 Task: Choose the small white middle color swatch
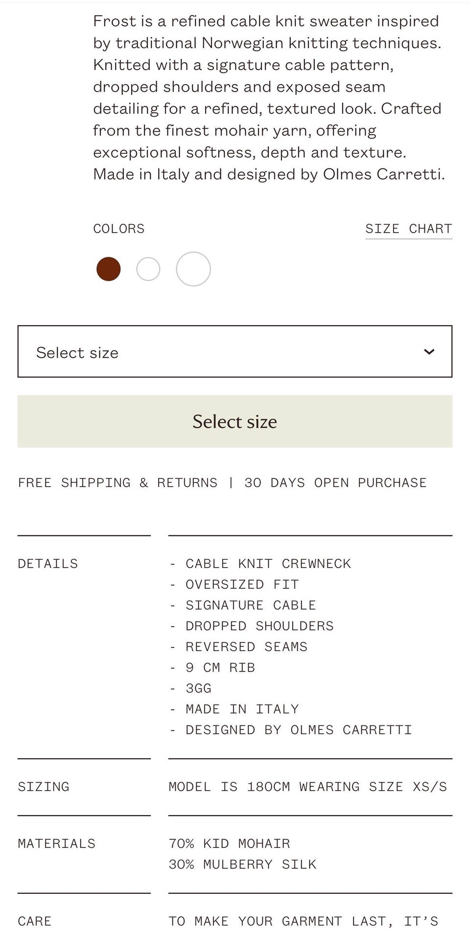pyautogui.click(x=148, y=269)
